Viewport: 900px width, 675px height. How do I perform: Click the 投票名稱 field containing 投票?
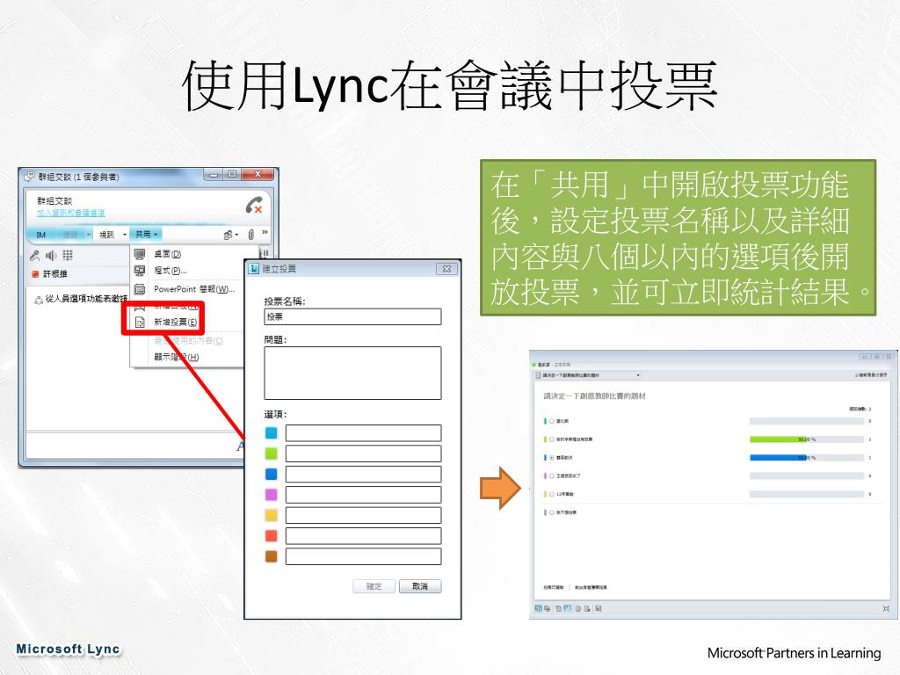pyautogui.click(x=353, y=316)
